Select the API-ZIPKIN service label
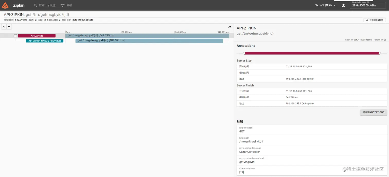 point(37,36)
